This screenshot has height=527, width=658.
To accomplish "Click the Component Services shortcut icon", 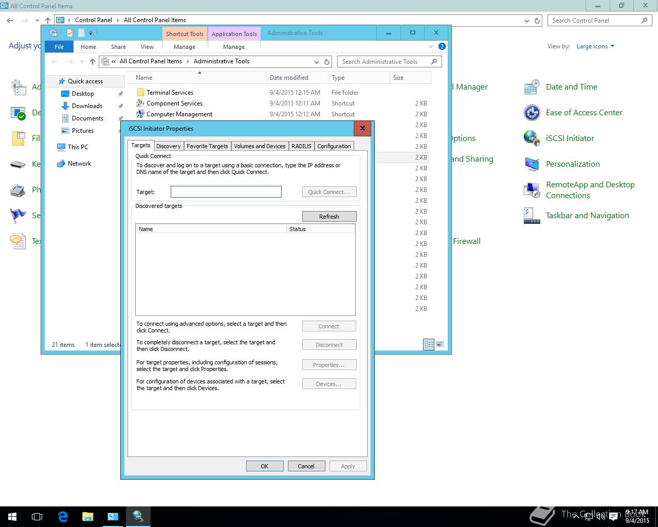I will pyautogui.click(x=140, y=103).
